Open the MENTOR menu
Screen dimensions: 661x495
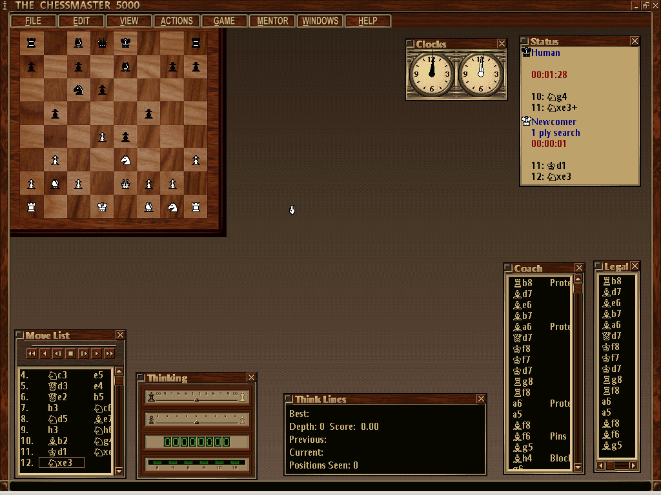pyautogui.click(x=272, y=21)
